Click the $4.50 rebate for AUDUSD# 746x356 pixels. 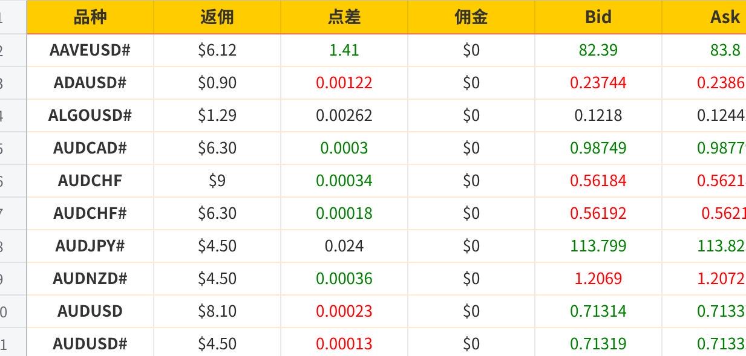217,343
